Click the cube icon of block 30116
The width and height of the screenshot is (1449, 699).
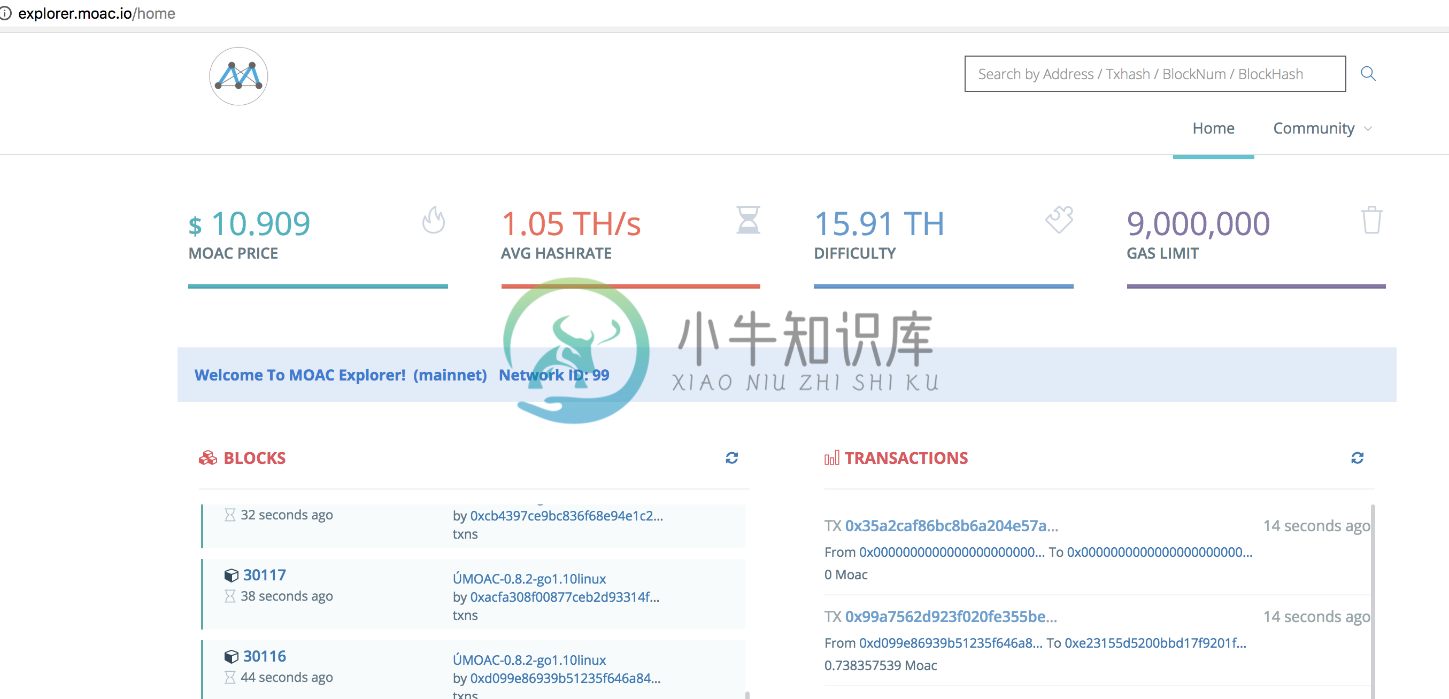pos(231,656)
